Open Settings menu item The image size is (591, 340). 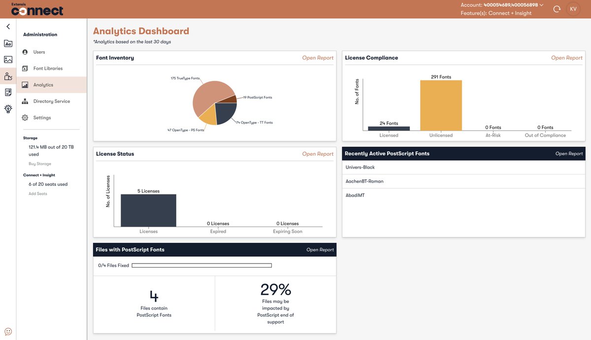pyautogui.click(x=51, y=118)
